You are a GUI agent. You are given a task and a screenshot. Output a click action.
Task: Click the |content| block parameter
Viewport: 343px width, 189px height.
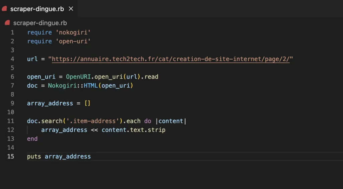click(171, 121)
